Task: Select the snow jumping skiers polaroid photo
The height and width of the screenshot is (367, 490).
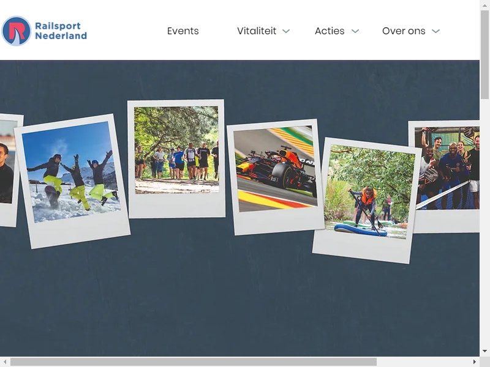Action: (x=72, y=181)
